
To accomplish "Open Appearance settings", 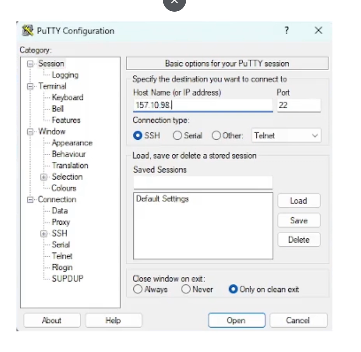I will click(72, 143).
